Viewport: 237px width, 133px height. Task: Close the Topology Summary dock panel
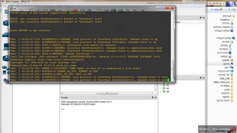203,78
